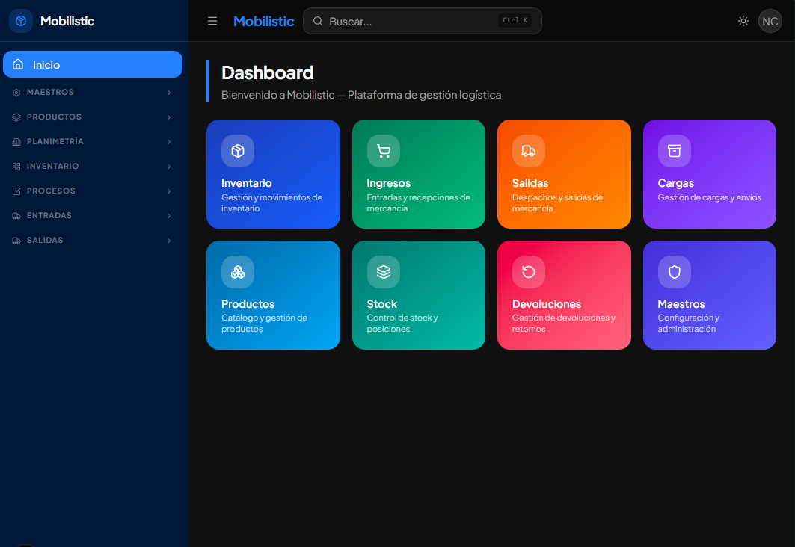This screenshot has height=547, width=795.
Task: Open the Inventario card title
Action: coord(246,183)
